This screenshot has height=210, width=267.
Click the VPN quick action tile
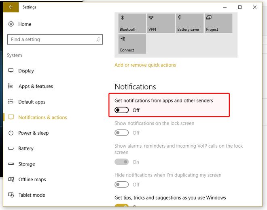(x=161, y=23)
